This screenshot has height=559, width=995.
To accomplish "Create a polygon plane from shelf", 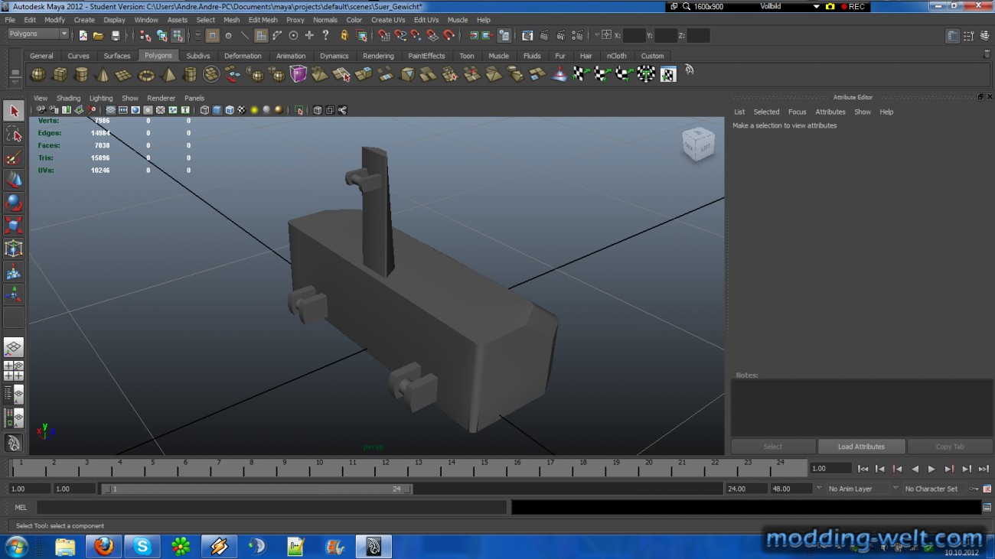I will [124, 74].
